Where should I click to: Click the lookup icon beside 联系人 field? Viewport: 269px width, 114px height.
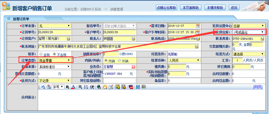(x=133, y=39)
